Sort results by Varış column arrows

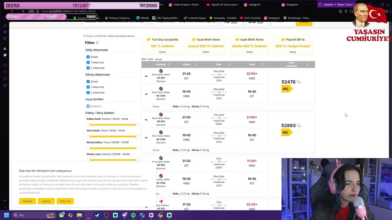[x=262, y=64]
